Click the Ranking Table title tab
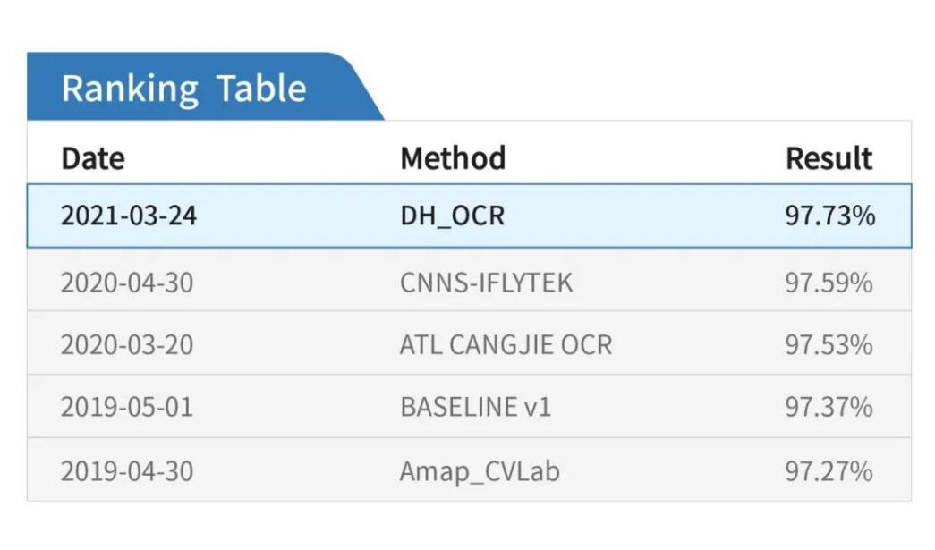 (x=184, y=89)
